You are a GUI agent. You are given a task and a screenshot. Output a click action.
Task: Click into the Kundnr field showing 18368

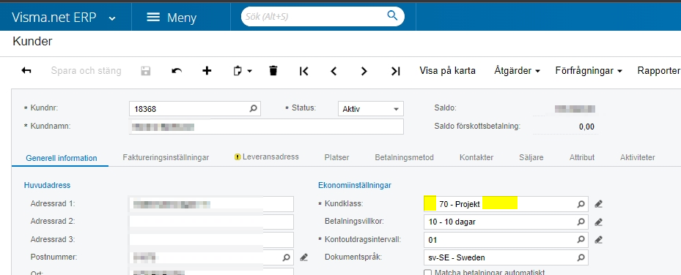194,109
